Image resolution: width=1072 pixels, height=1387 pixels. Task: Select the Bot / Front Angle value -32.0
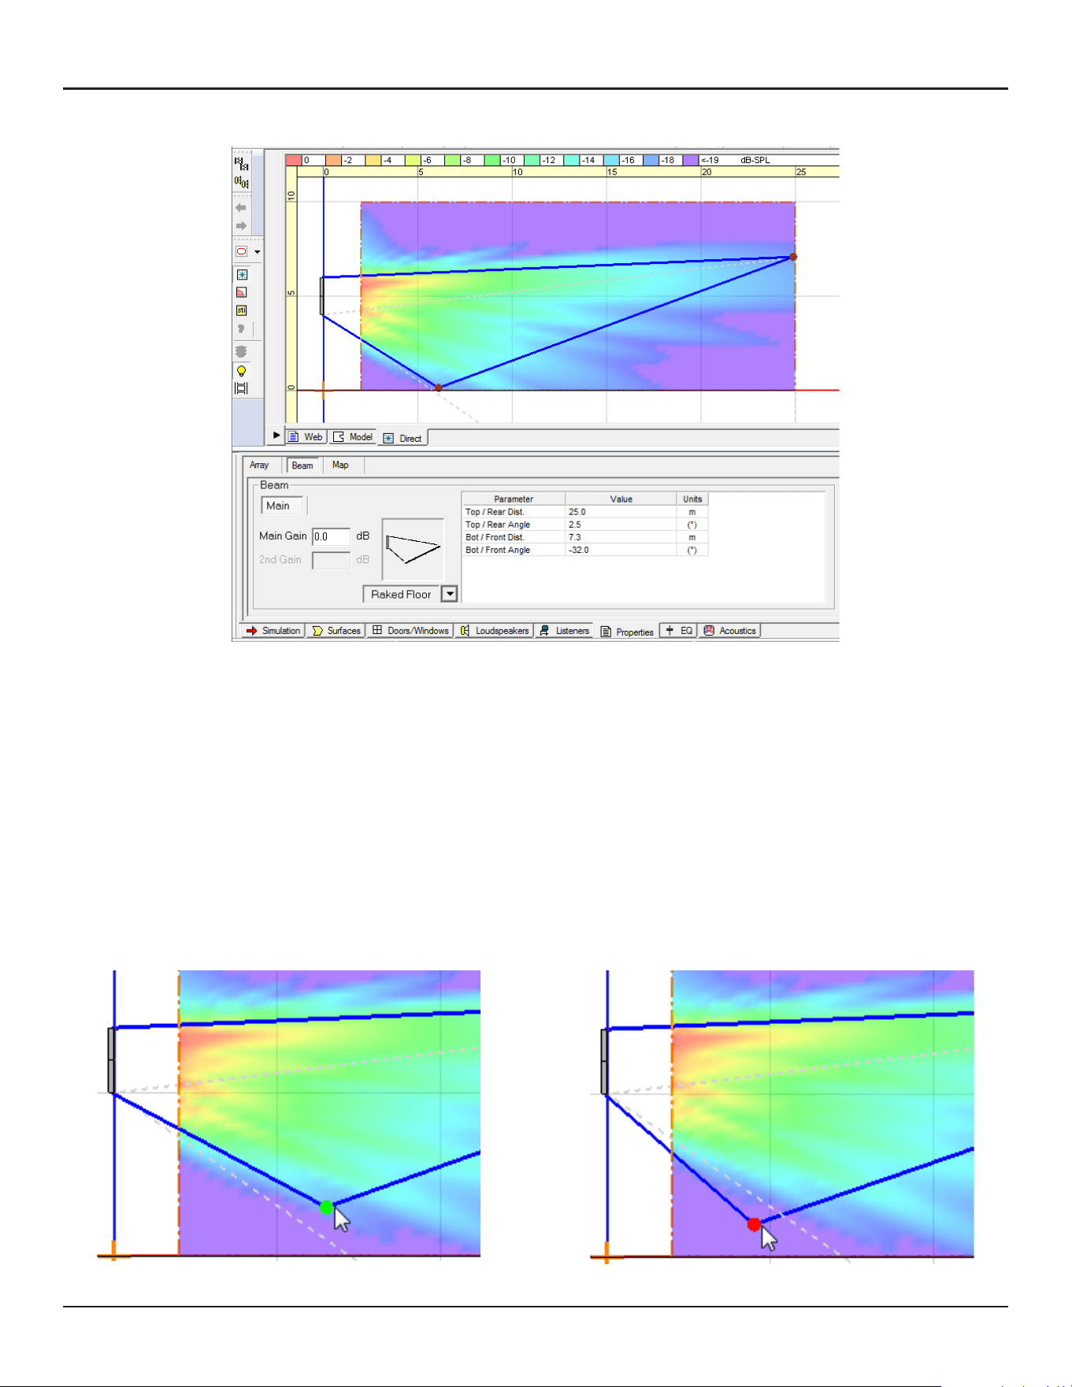[x=621, y=550]
